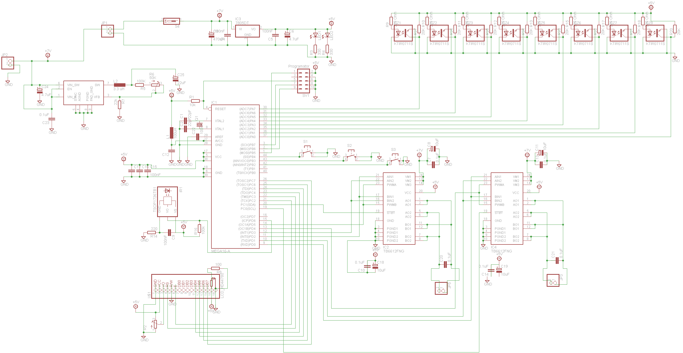Click the JP3 motor output connector

click(x=553, y=280)
